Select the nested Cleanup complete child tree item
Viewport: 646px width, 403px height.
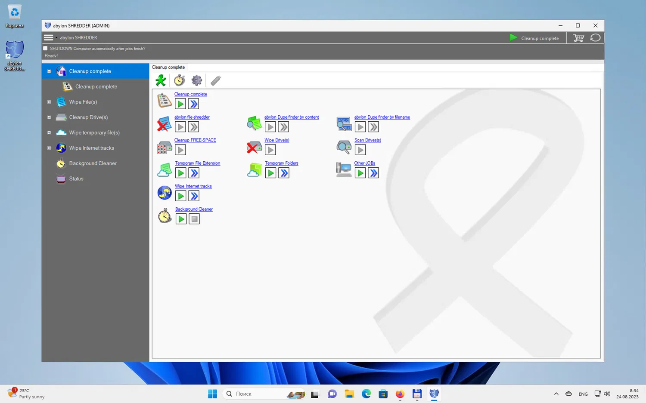(96, 86)
